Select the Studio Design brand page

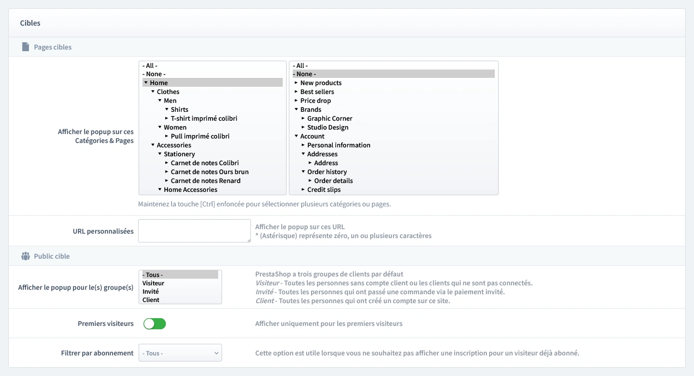(x=328, y=127)
